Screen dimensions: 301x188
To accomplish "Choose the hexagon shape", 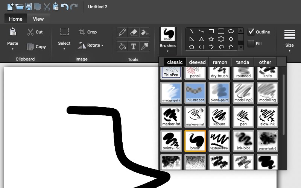I will (201, 47).
